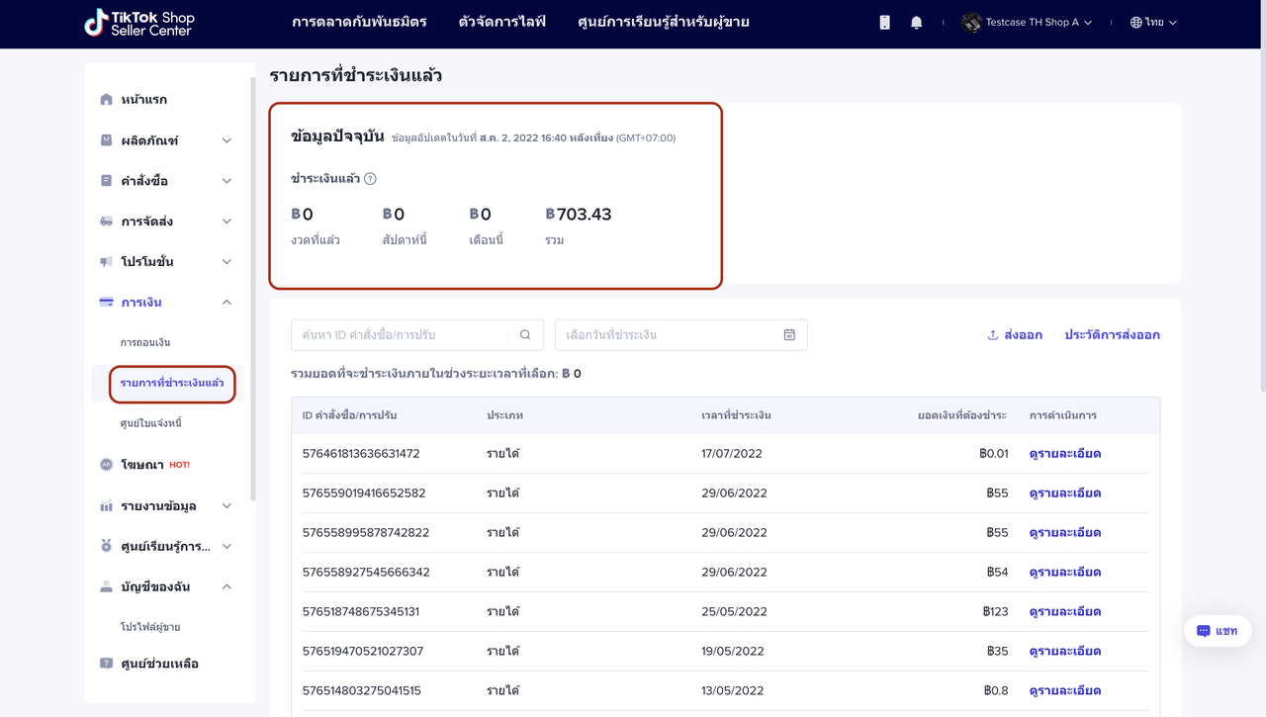Open the calendar icon in date field
1266x717 pixels.
point(789,335)
